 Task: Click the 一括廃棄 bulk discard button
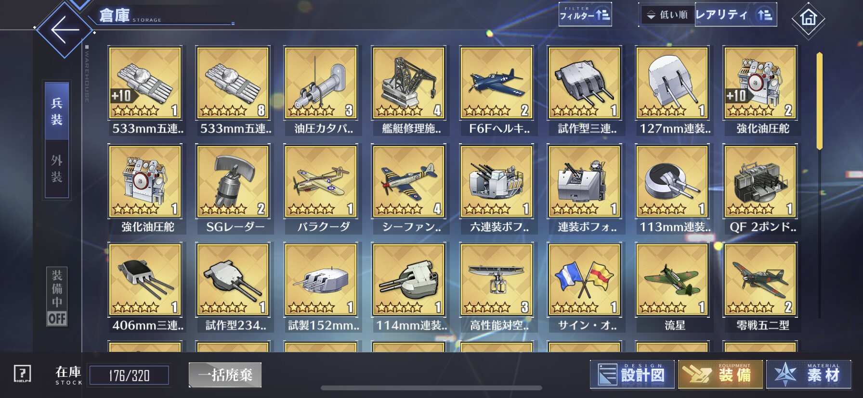(225, 375)
